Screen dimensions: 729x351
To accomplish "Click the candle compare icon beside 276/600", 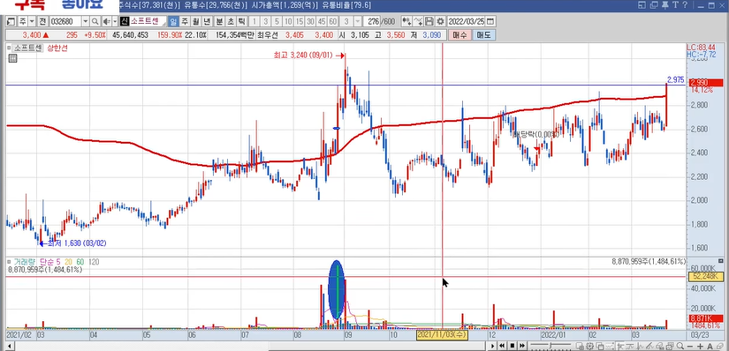I will [x=406, y=21].
